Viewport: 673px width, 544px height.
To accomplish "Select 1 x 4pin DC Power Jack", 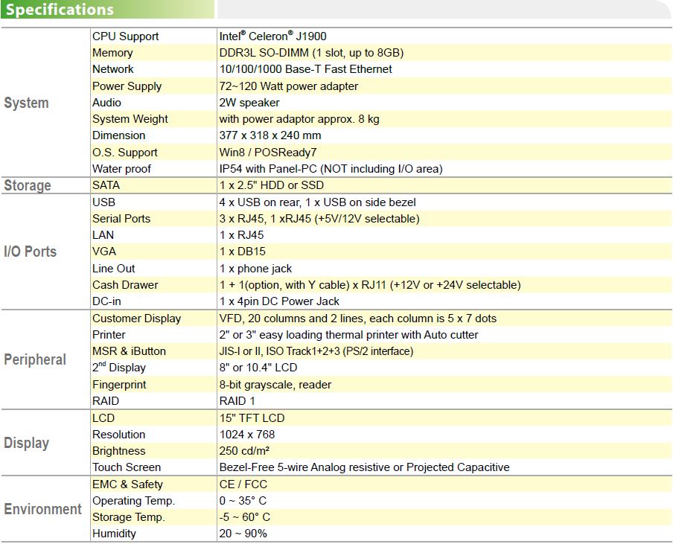I will (279, 301).
